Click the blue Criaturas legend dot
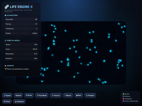The image size is (142, 106). coord(123,96)
